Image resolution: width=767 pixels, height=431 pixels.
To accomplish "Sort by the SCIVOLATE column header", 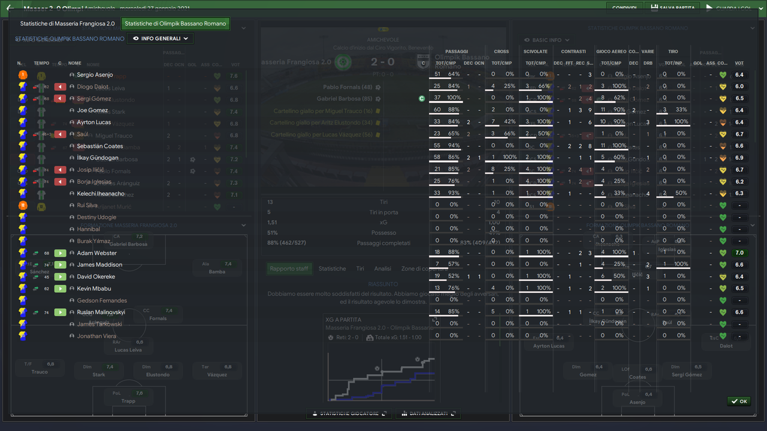I will [535, 51].
